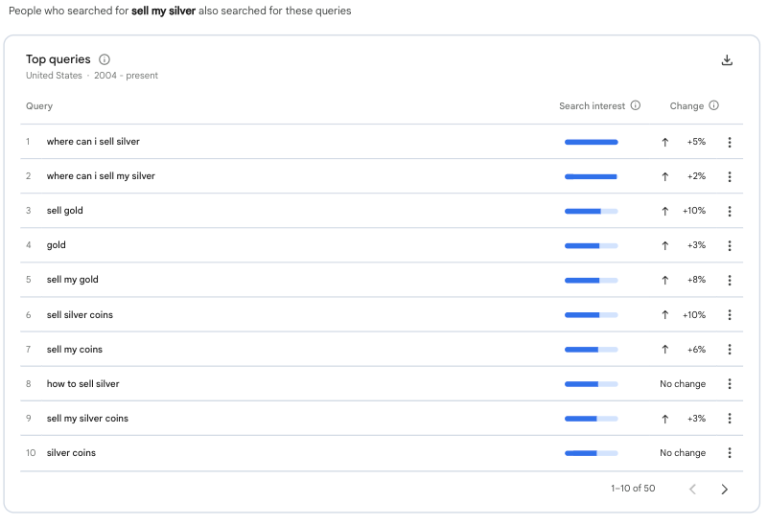Click the 'gold' query row
Image resolution: width=768 pixels, height=525 pixels.
[x=57, y=245]
